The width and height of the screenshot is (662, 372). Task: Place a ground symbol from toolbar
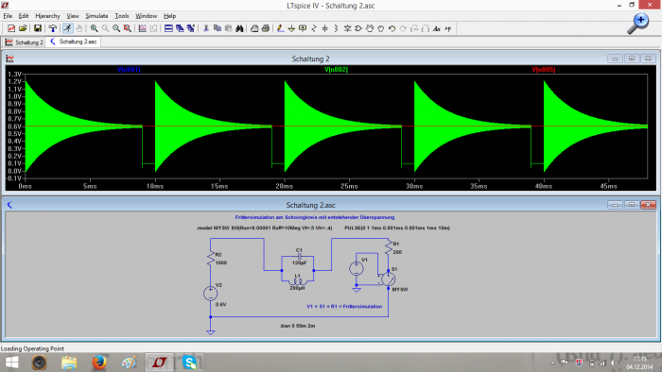point(291,28)
